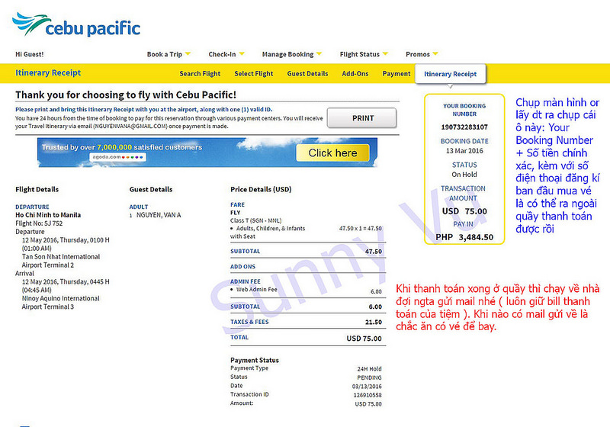
Task: Click the fare subtotal 47.50
Action: pyautogui.click(x=374, y=252)
